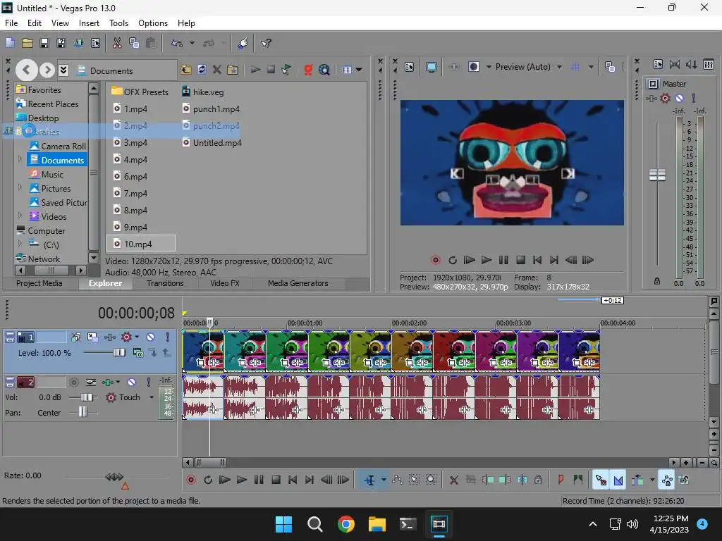Viewport: 722px width, 541px height.
Task: Open the File menu
Action: (11, 23)
